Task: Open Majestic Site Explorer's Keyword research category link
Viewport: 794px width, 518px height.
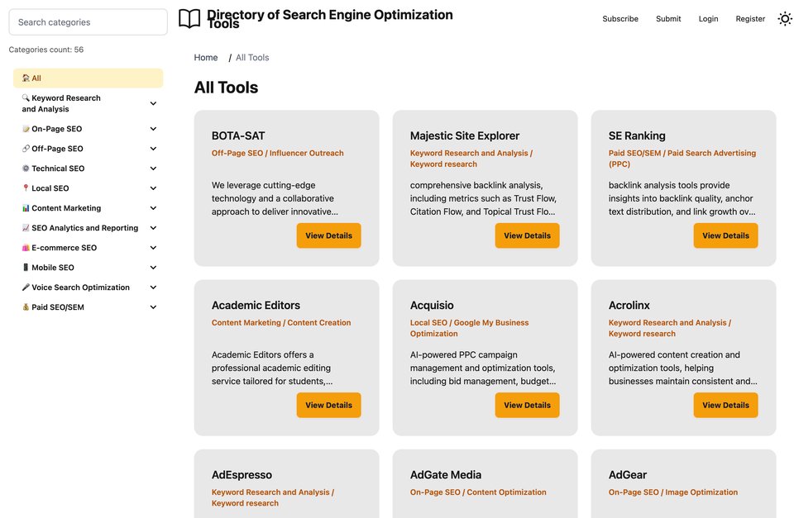Action: point(471,159)
